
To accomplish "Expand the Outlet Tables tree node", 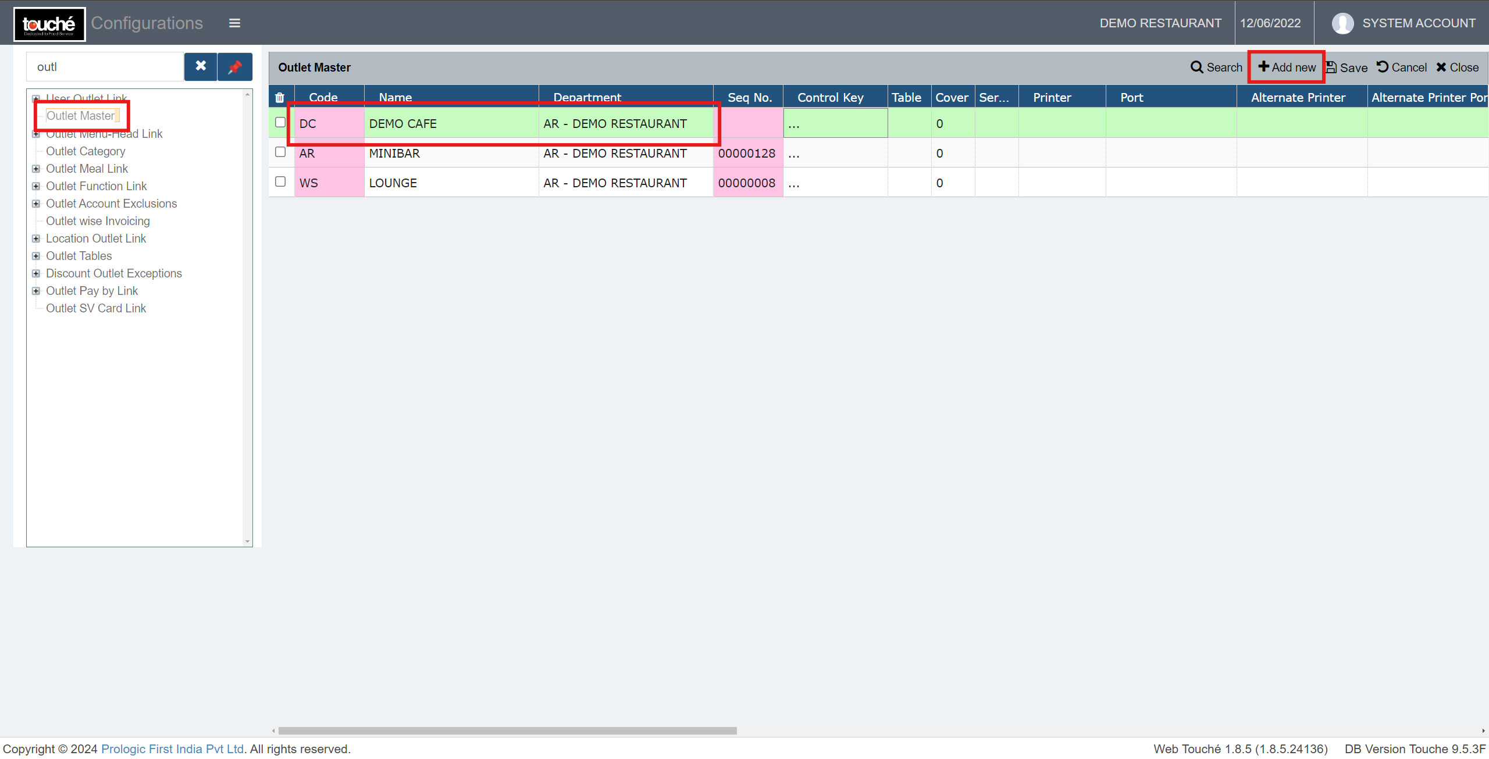I will pos(36,256).
